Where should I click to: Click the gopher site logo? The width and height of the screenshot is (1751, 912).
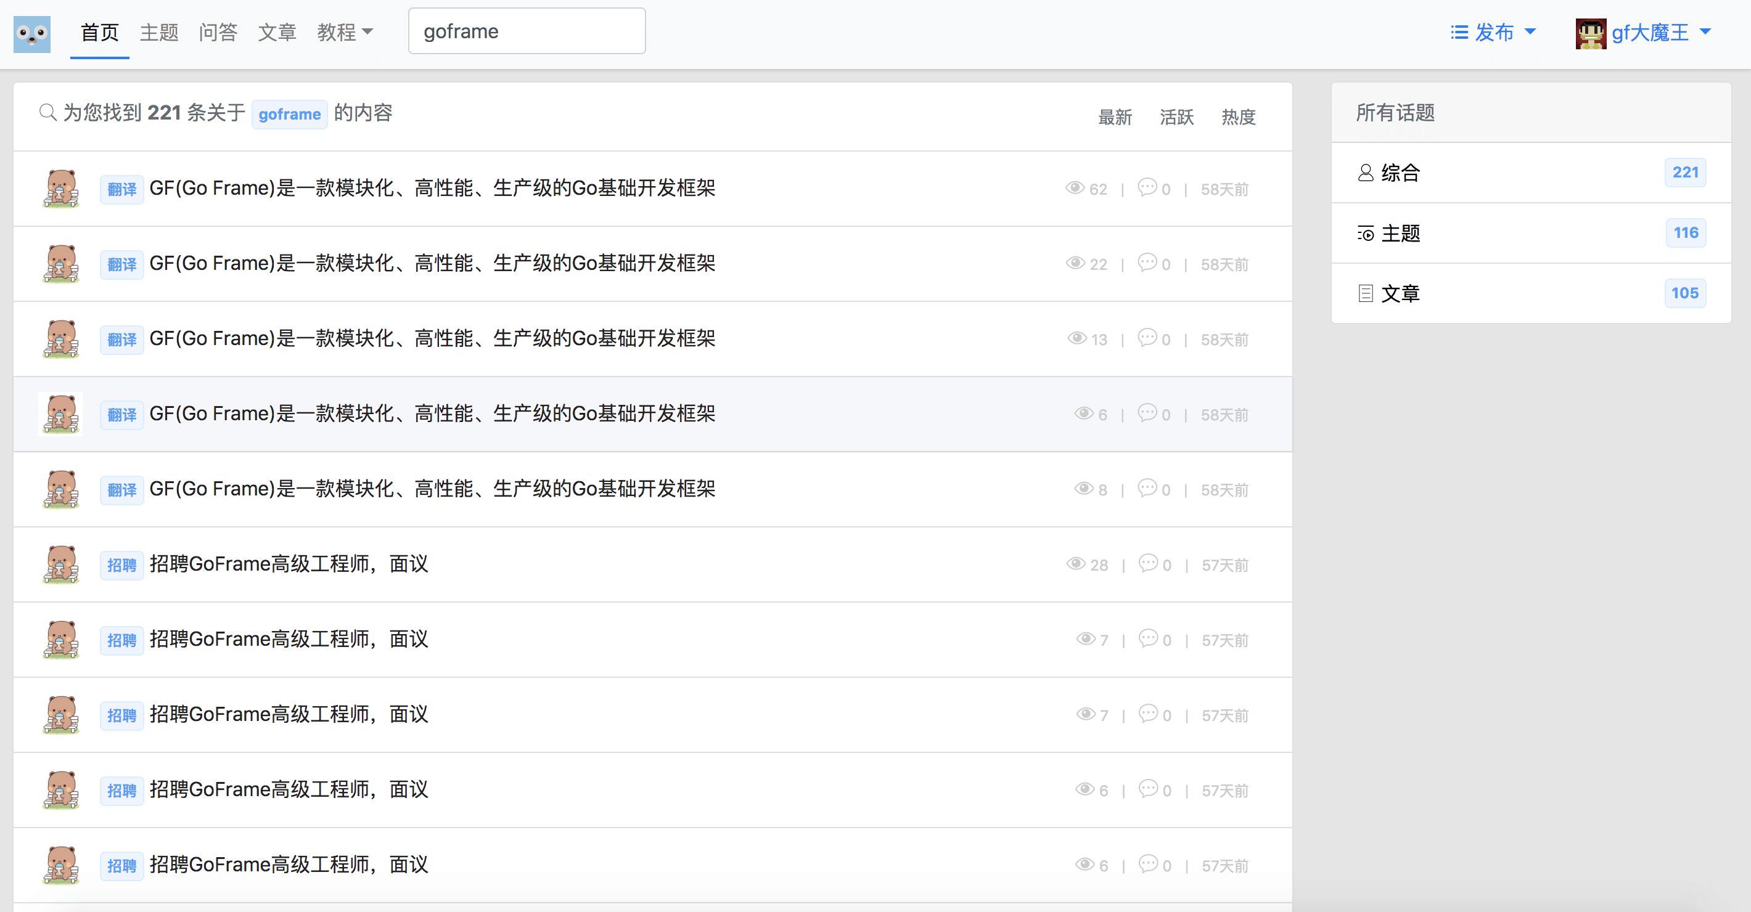(32, 33)
